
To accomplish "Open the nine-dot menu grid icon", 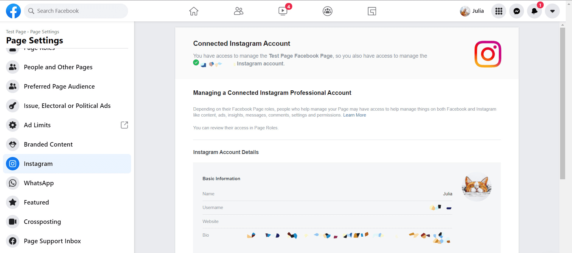I will 499,11.
